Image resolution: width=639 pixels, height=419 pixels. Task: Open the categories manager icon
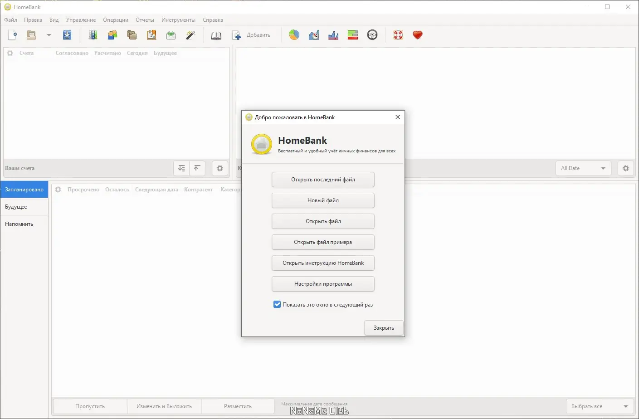(x=132, y=35)
